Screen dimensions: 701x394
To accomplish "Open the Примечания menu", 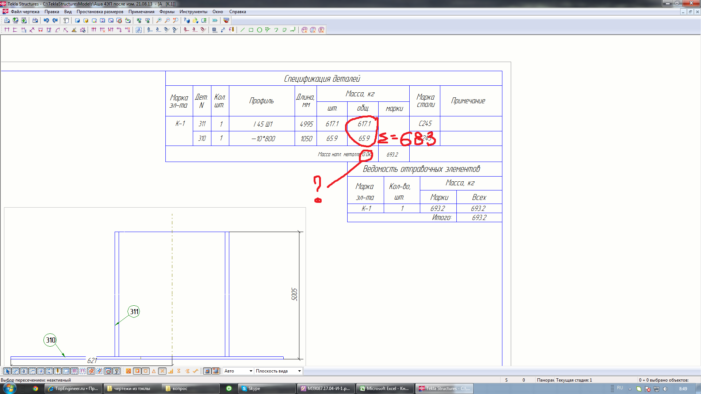I will click(x=141, y=12).
